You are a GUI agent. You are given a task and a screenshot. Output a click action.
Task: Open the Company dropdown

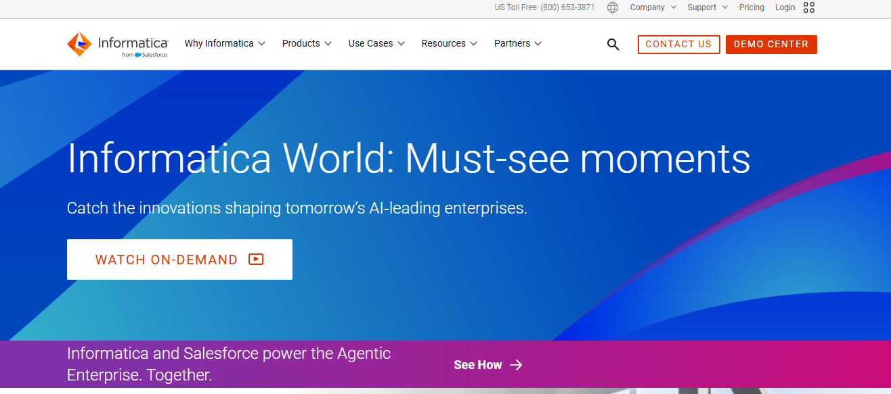pos(653,7)
